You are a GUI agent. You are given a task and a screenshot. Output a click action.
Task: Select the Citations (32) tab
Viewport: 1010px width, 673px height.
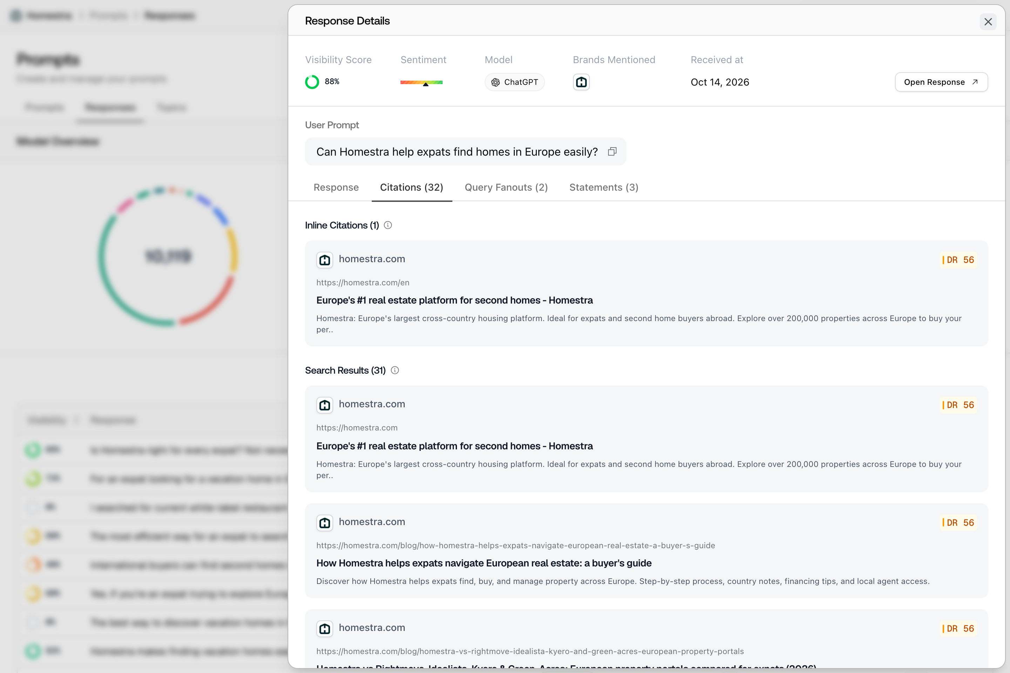411,187
